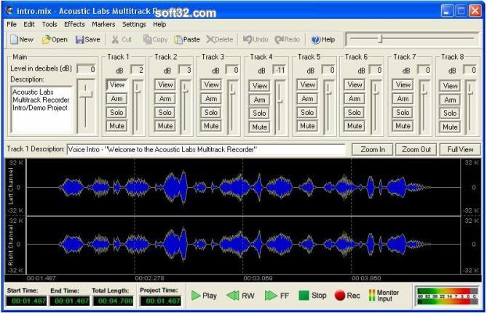Viewport: 487px width, 313px height.
Task: Open the Effects menu
Action: coord(74,24)
